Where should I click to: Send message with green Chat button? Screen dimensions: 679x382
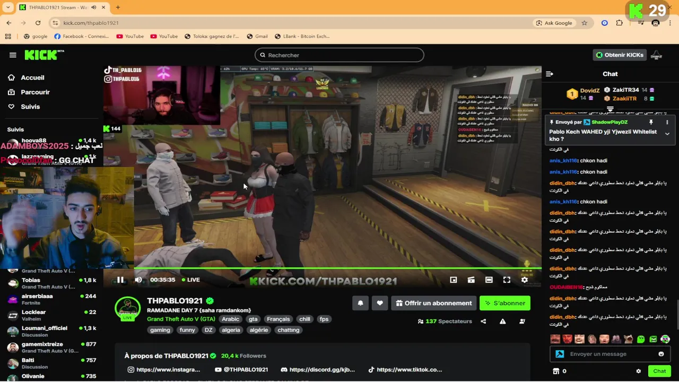(x=659, y=371)
